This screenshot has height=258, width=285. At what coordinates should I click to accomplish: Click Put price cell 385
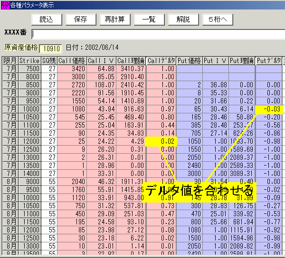pyautogui.click(x=190, y=125)
